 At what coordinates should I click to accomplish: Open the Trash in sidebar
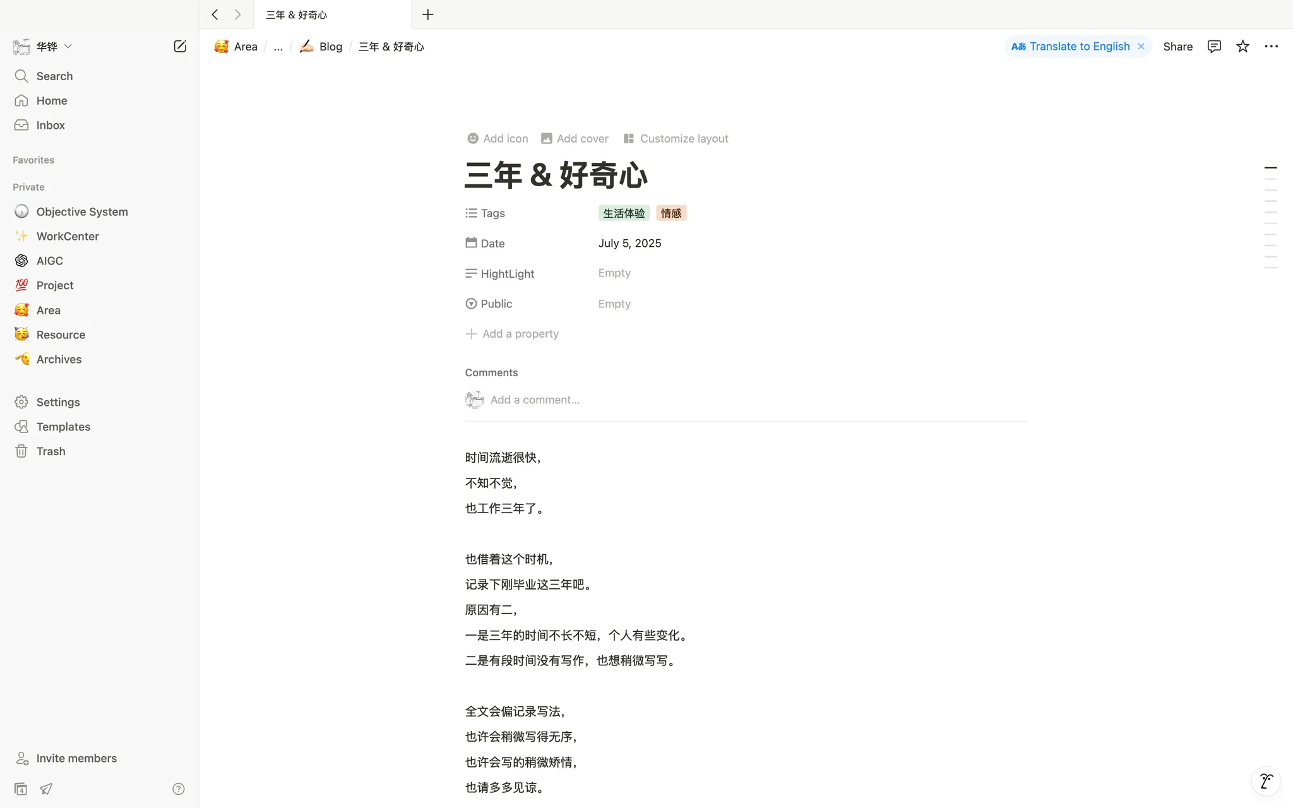[x=51, y=451]
